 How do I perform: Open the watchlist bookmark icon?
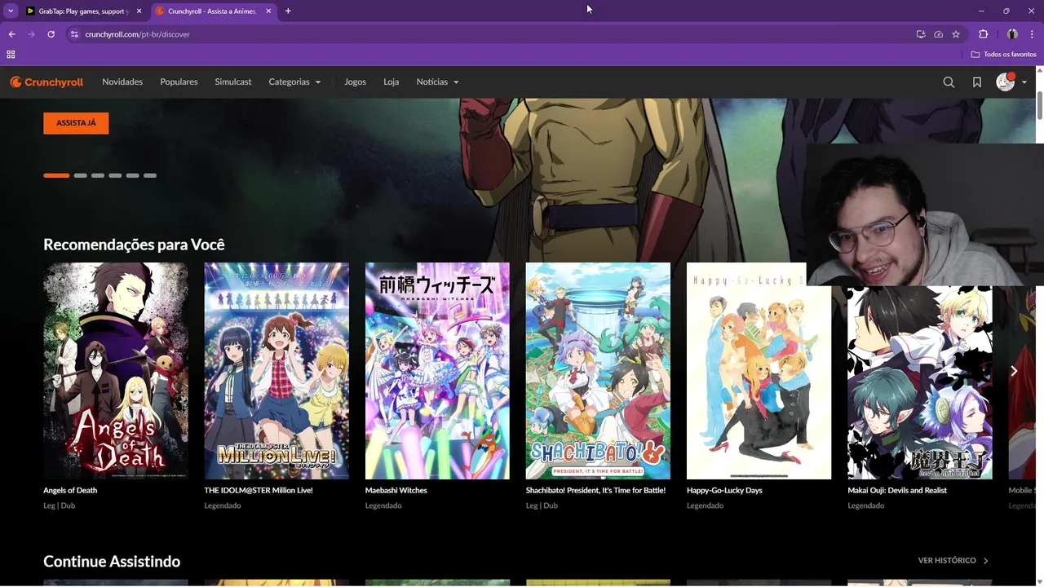(x=977, y=82)
